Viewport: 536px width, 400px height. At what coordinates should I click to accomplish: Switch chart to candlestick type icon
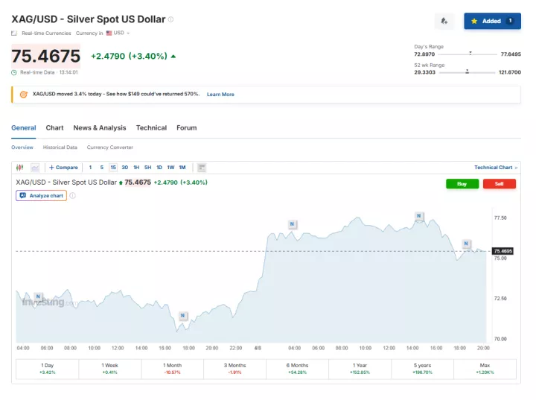[x=19, y=168]
